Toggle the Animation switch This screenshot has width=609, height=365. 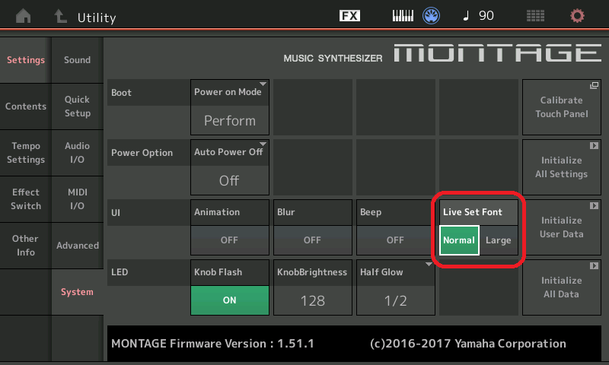[229, 240]
